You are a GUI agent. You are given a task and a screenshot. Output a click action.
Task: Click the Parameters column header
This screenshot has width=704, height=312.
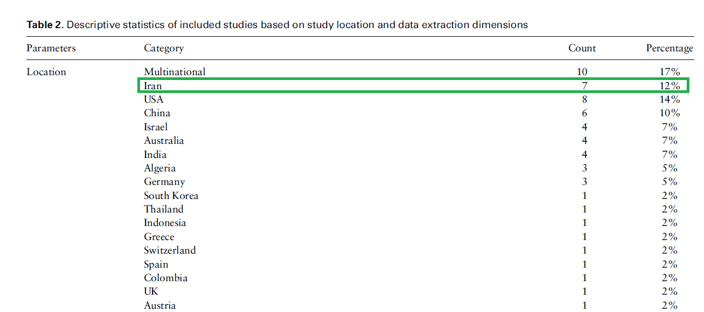[x=51, y=48]
